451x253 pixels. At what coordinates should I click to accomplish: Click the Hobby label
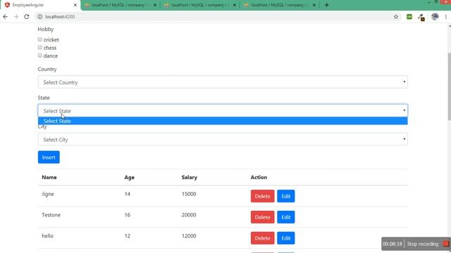45,29
